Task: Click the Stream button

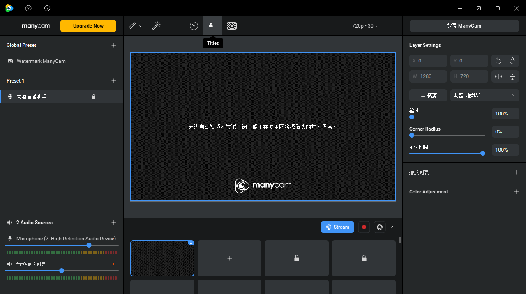Action: 337,227
